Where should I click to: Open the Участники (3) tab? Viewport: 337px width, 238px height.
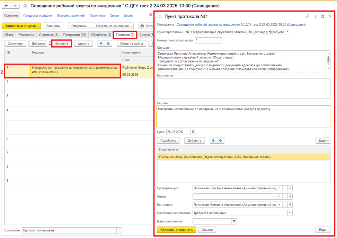point(48,35)
